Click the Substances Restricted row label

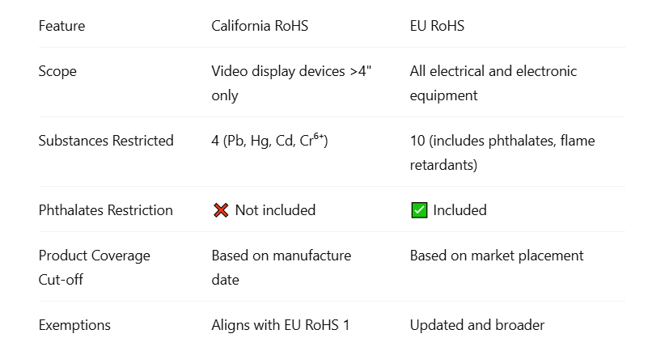pyautogui.click(x=106, y=141)
